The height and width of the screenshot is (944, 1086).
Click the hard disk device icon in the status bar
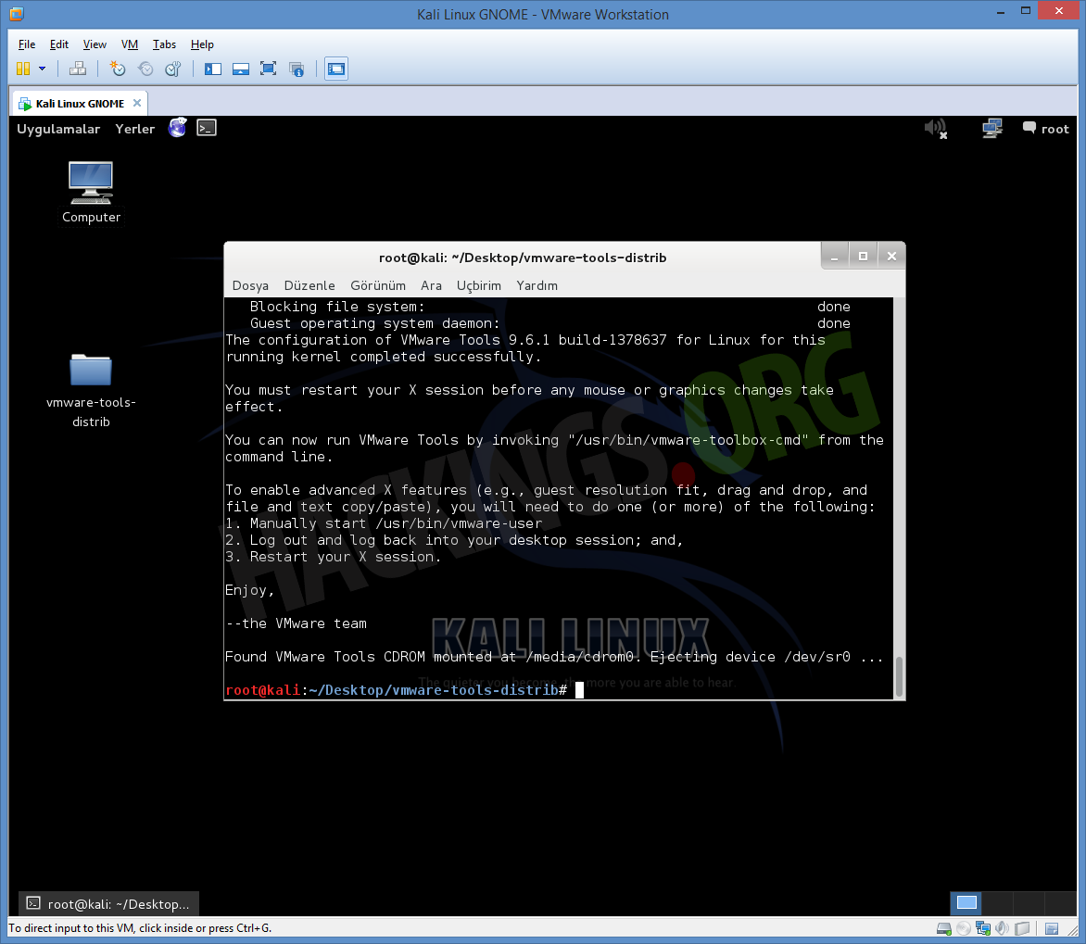point(943,928)
